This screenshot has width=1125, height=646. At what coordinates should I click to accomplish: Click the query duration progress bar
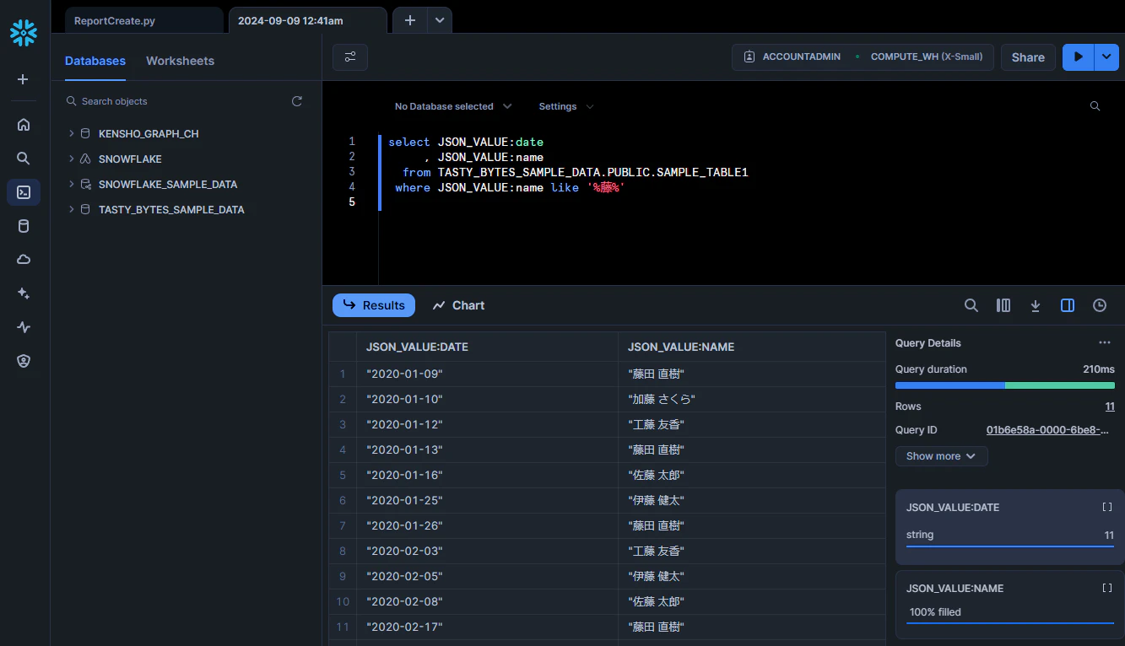(1005, 385)
